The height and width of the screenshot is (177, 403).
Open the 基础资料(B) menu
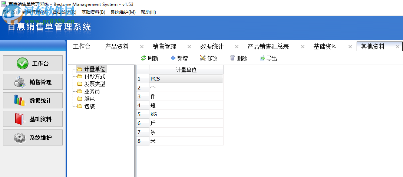pyautogui.click(x=93, y=12)
